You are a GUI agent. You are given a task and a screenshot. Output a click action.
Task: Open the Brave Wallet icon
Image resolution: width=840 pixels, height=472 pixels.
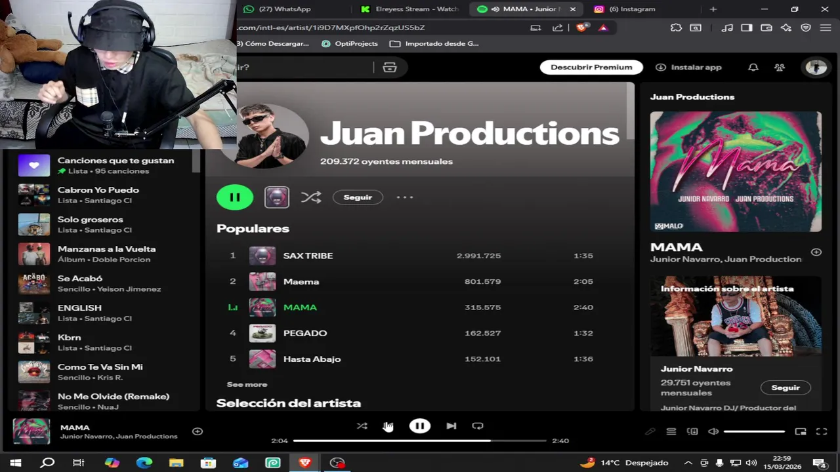pos(766,28)
